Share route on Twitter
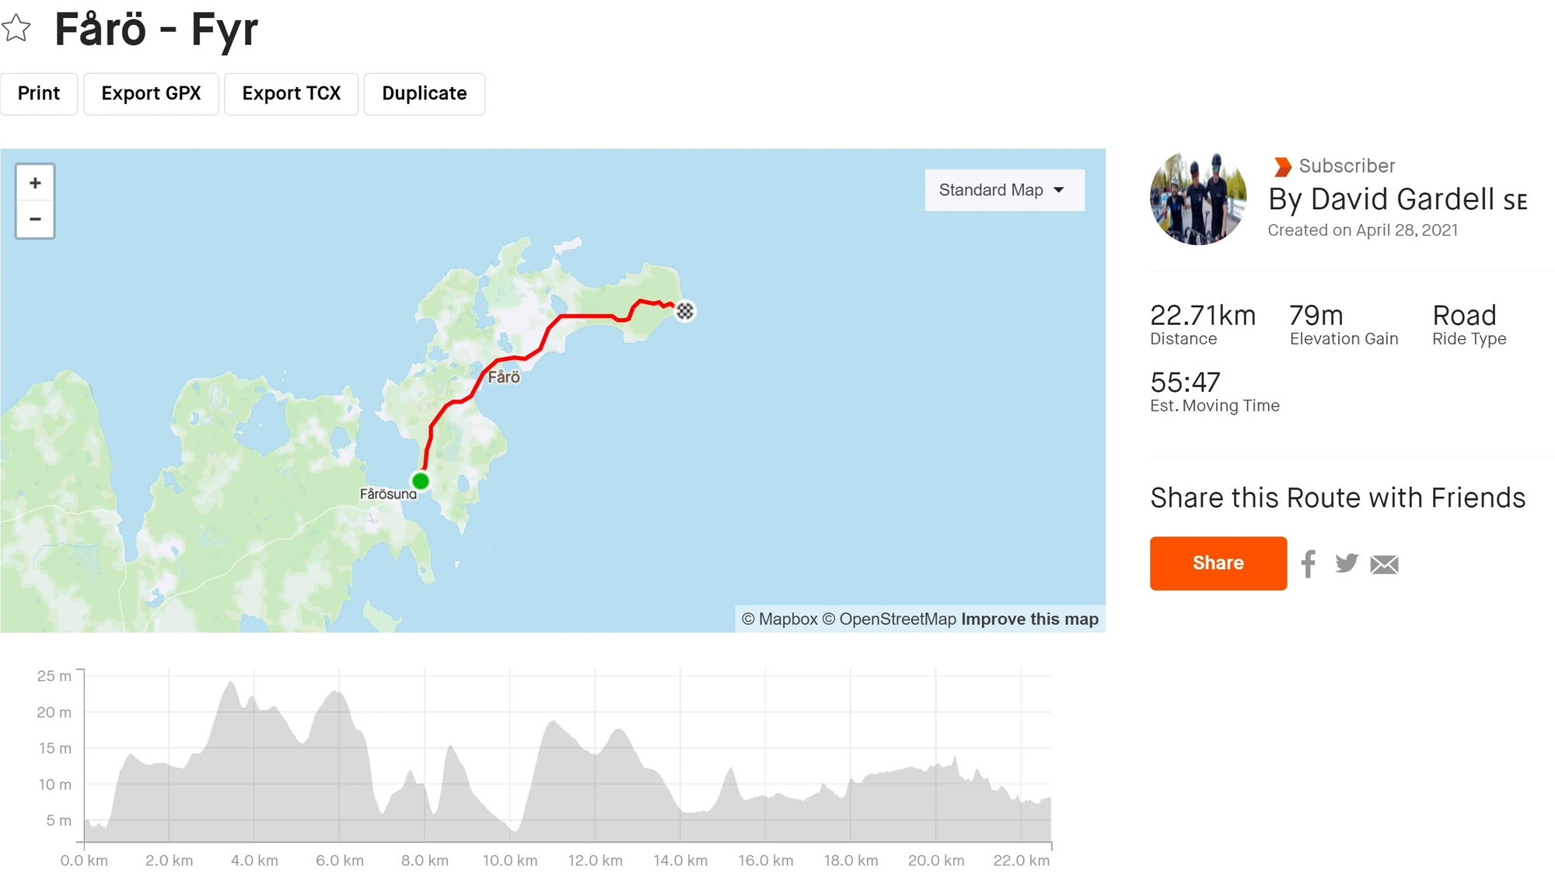 1346,564
